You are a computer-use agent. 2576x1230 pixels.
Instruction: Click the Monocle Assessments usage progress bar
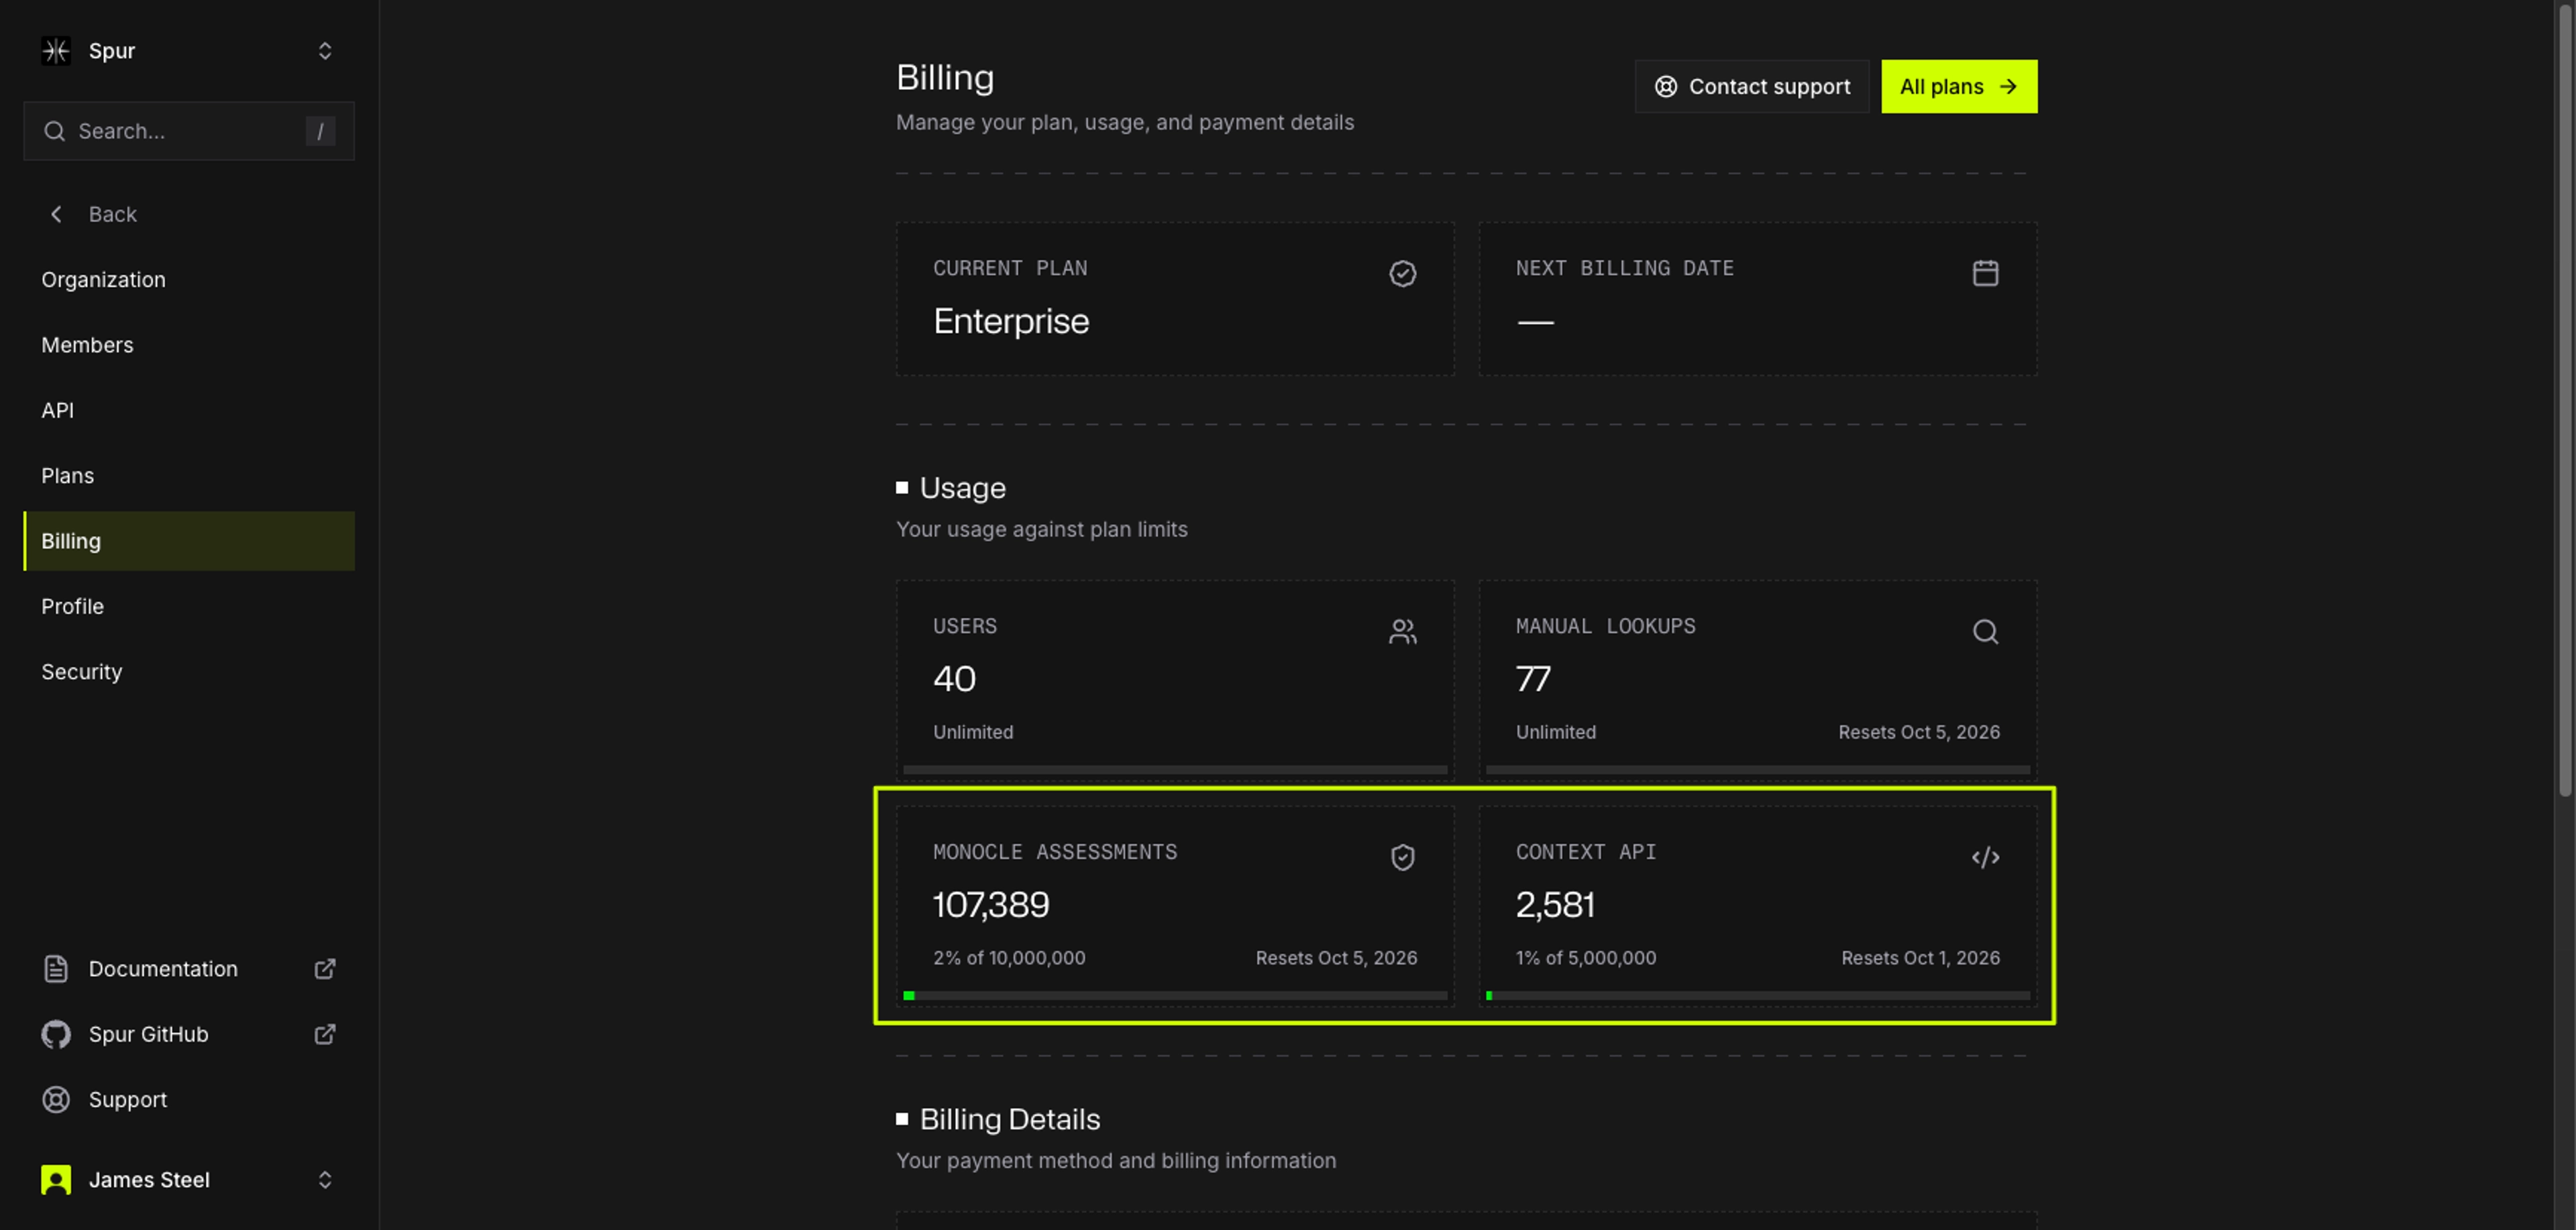pyautogui.click(x=1175, y=995)
